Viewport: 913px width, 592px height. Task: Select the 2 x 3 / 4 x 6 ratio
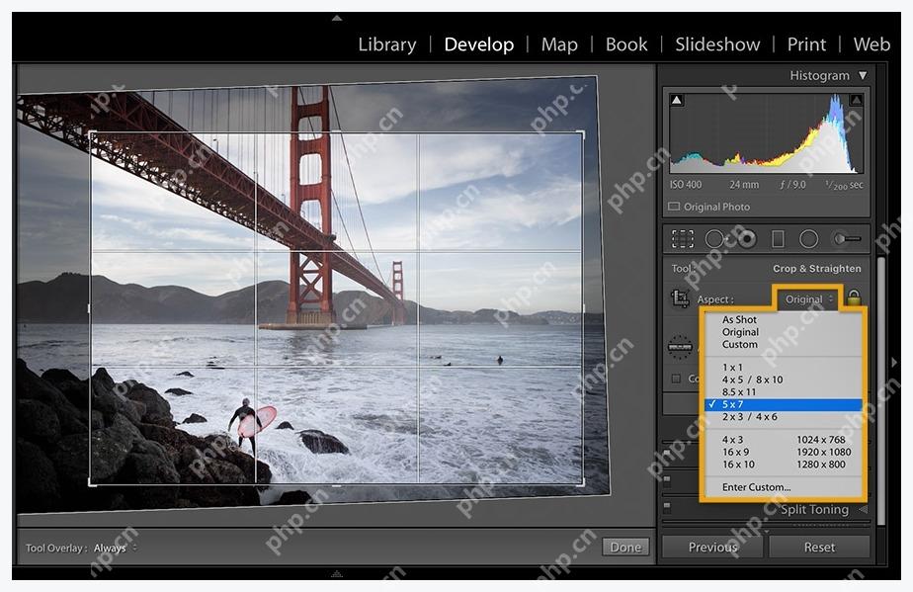point(784,417)
